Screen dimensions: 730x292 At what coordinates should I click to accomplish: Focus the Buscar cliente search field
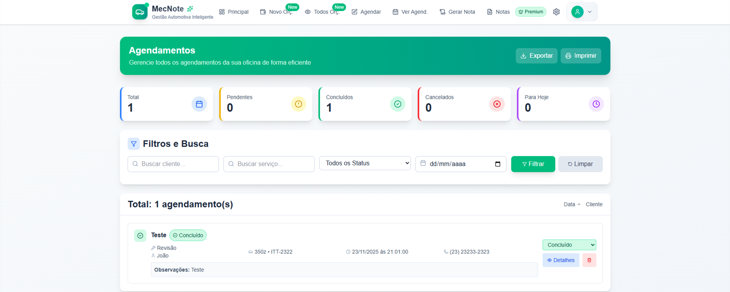click(173, 164)
